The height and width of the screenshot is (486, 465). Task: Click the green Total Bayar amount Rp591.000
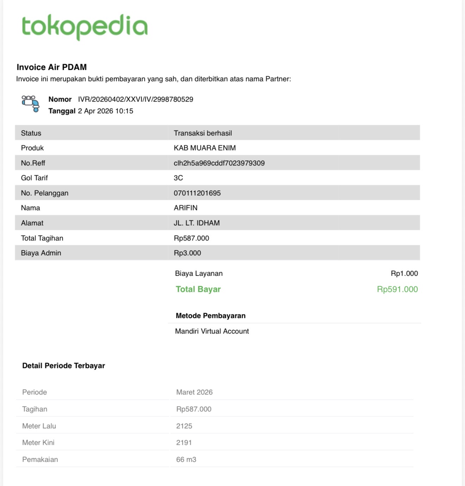[397, 289]
